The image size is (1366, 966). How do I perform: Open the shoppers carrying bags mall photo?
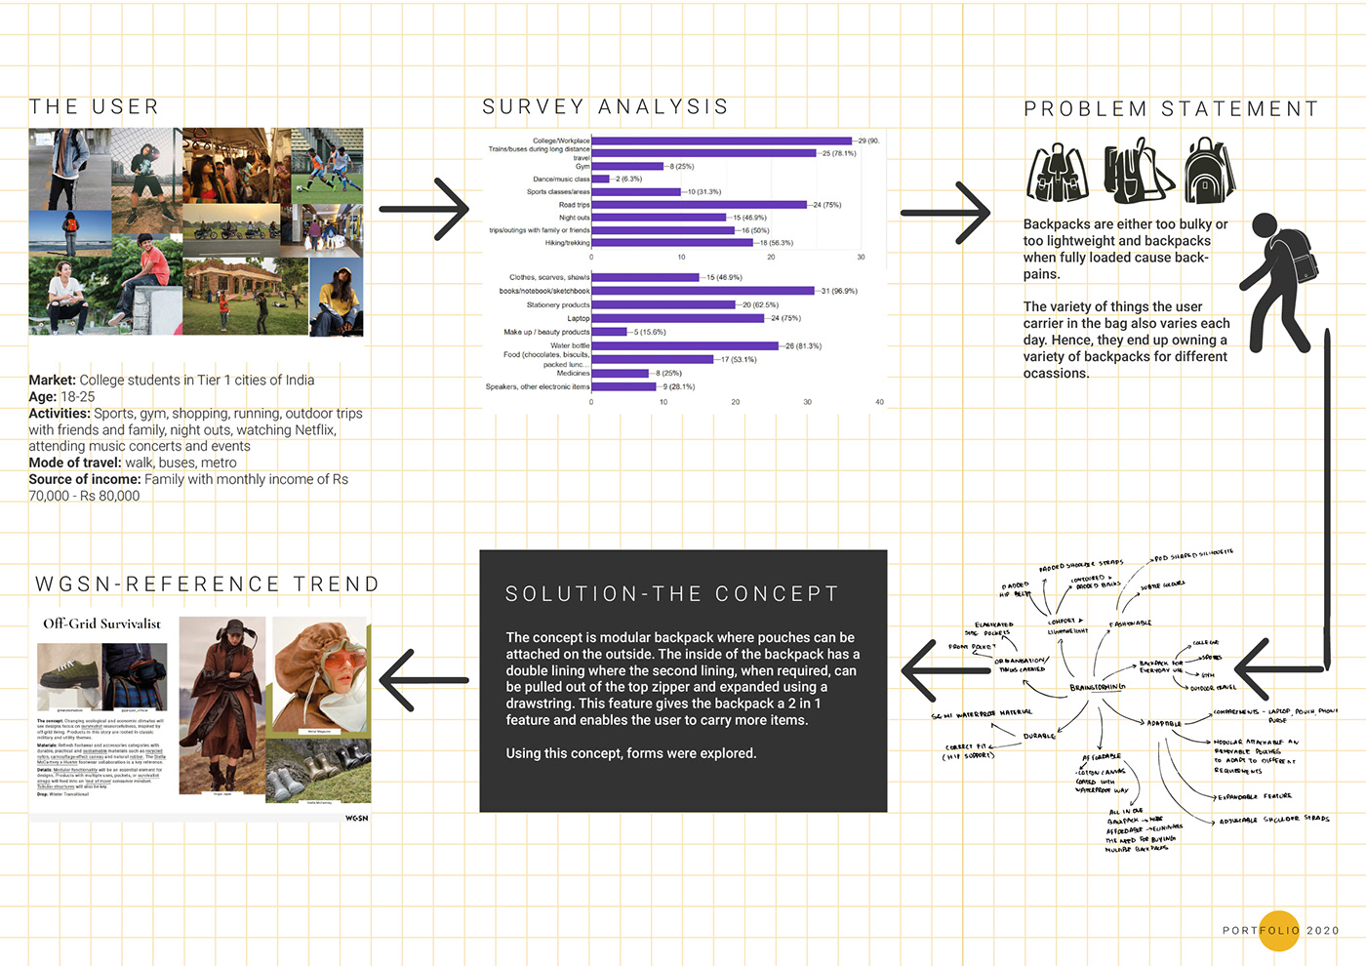point(322,230)
